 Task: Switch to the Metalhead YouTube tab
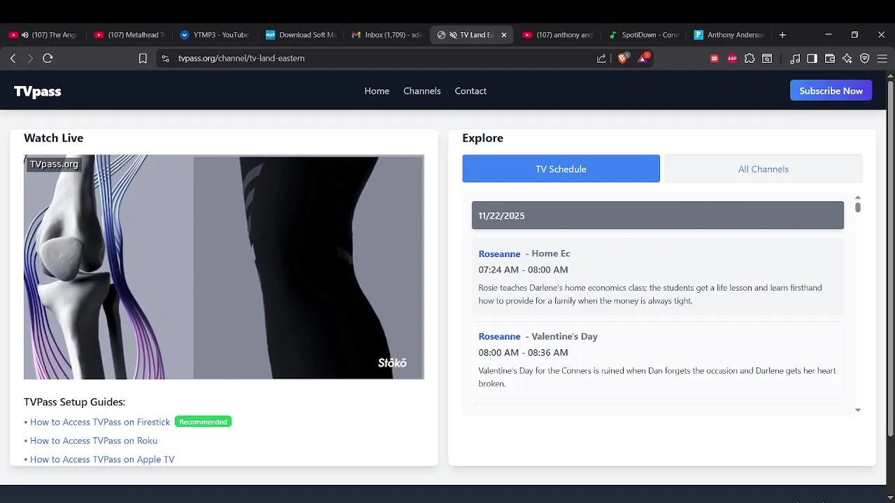point(130,35)
